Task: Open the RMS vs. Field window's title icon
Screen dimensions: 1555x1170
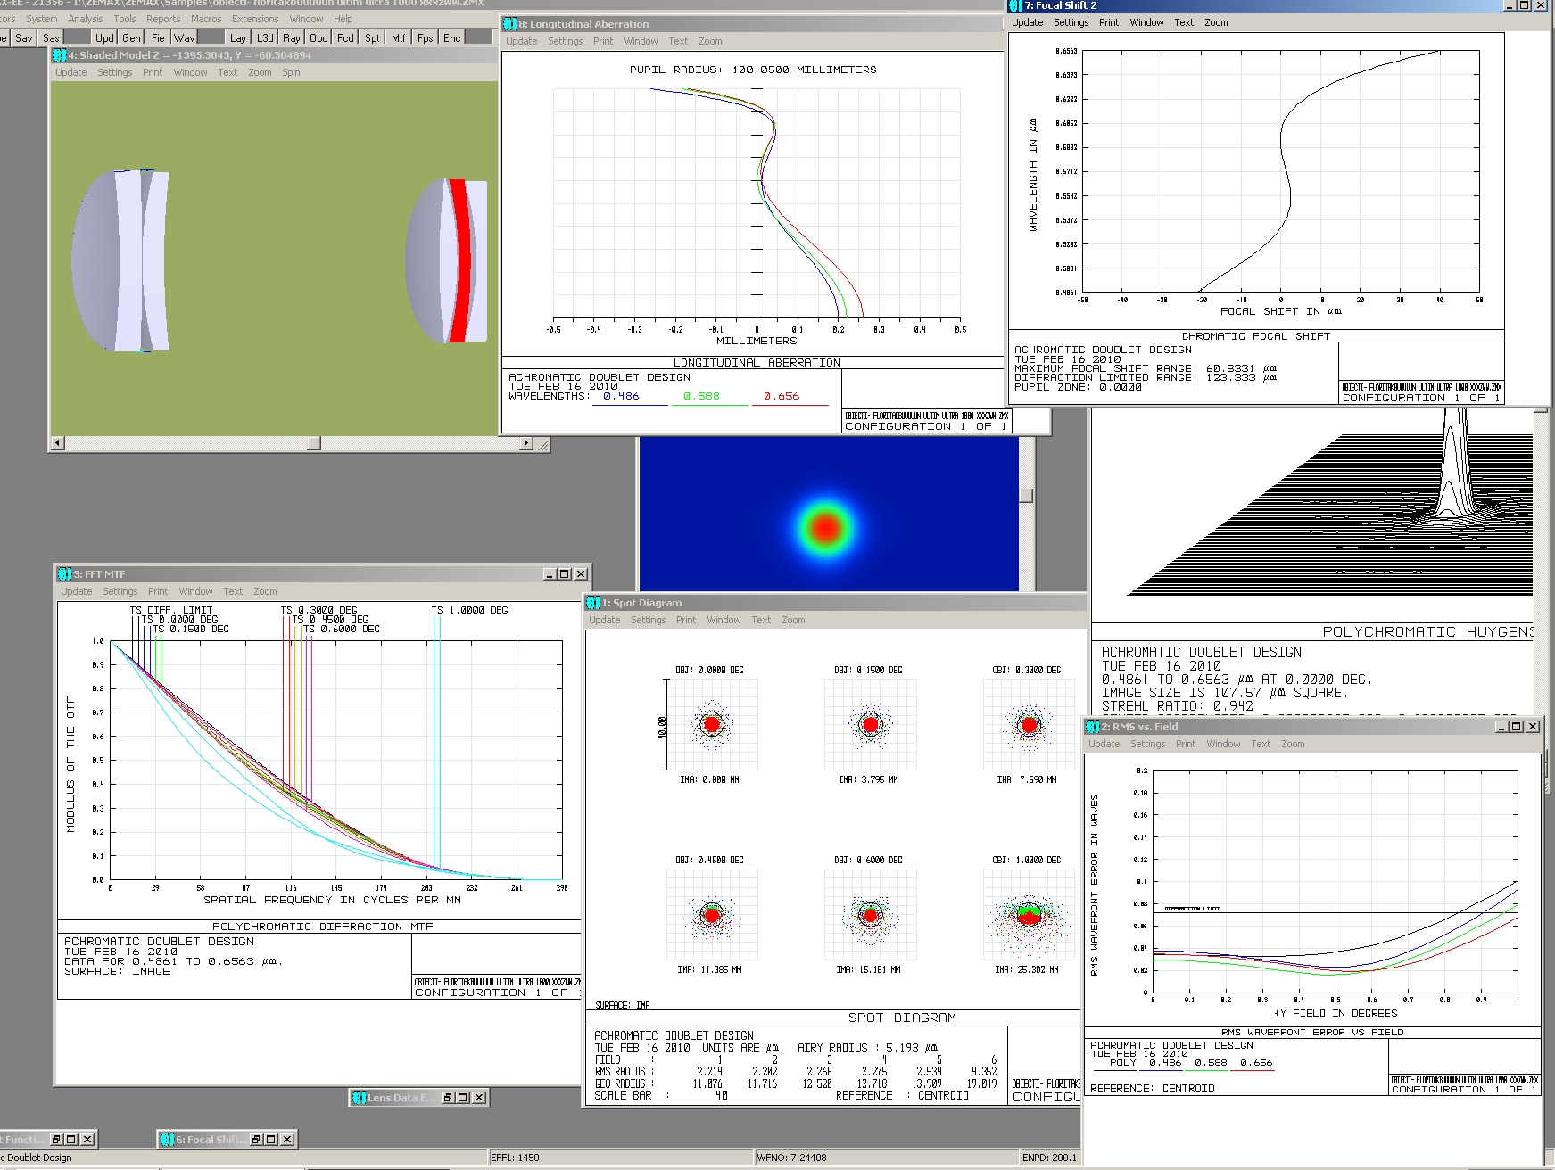Action: [x=1093, y=727]
